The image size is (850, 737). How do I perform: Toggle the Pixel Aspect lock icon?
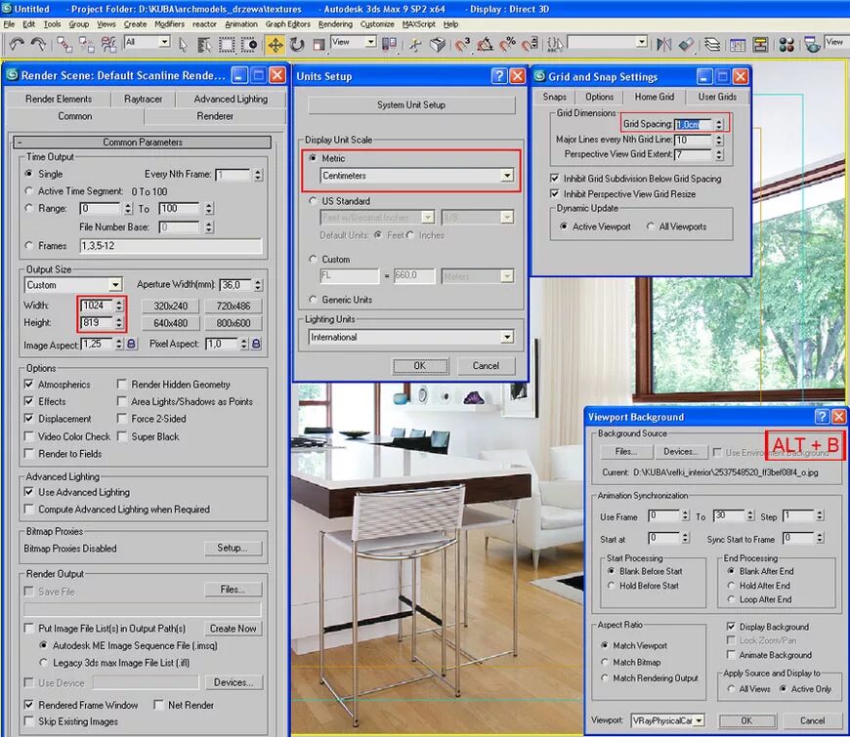[256, 344]
